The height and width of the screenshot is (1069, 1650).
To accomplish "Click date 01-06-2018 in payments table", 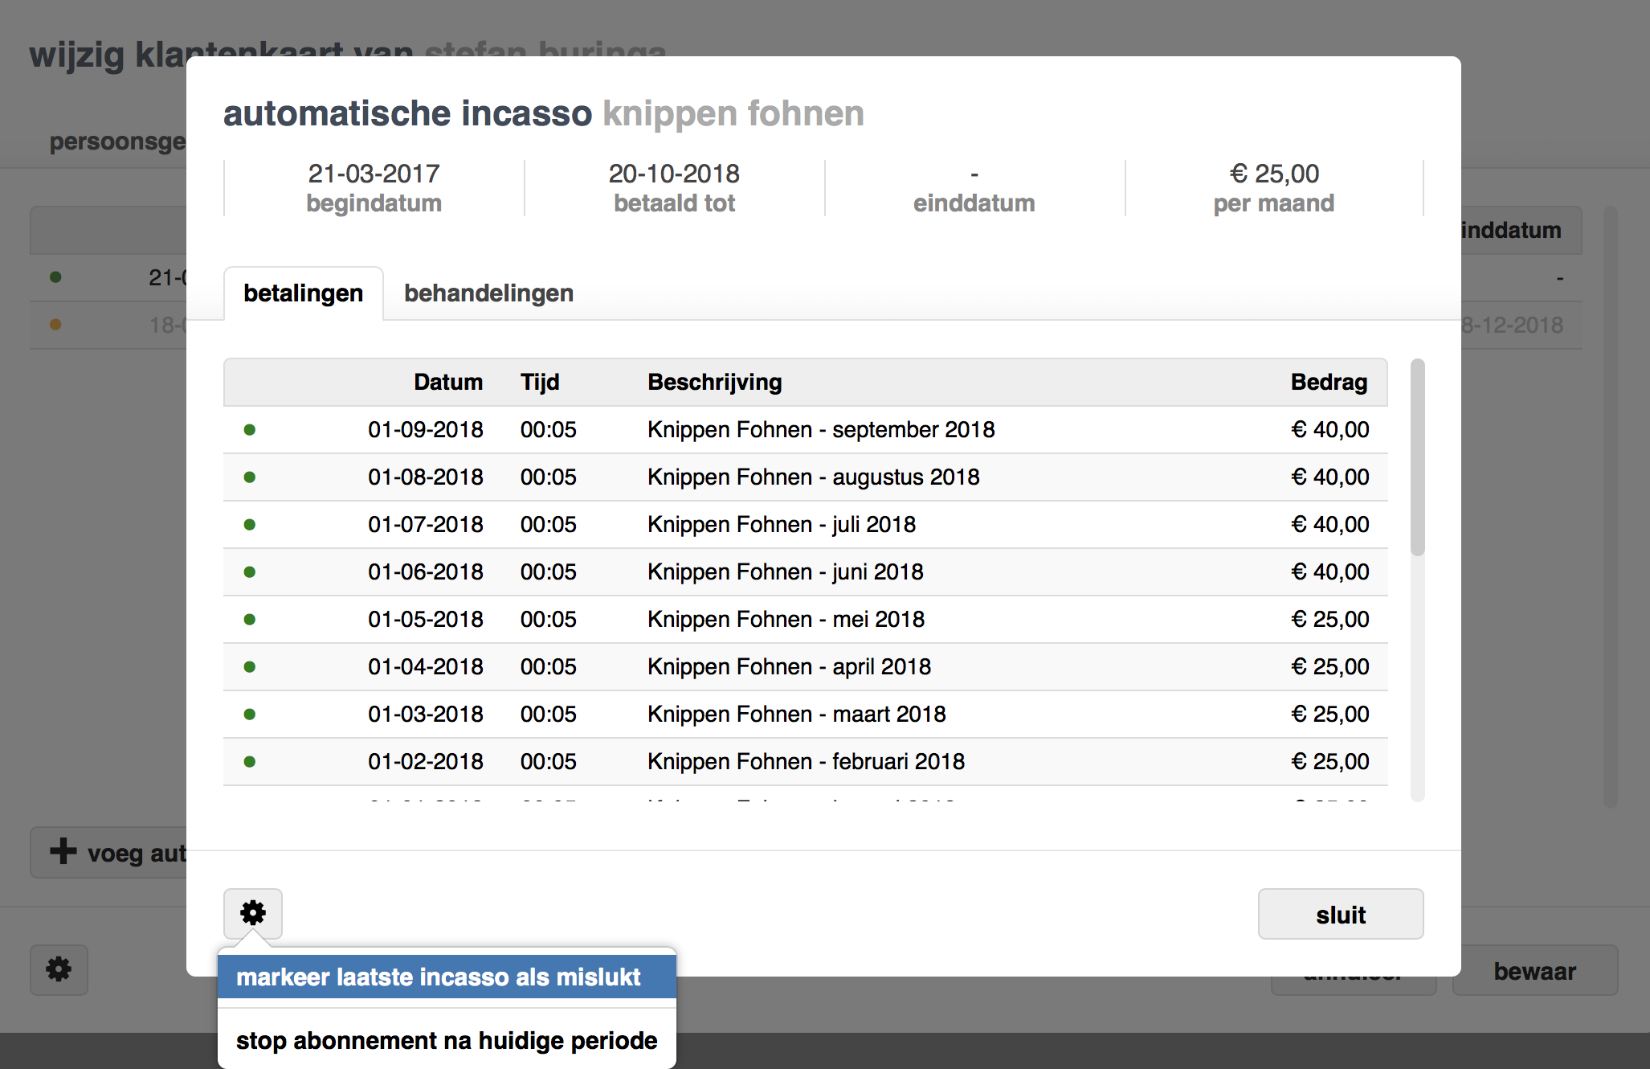I will click(426, 572).
